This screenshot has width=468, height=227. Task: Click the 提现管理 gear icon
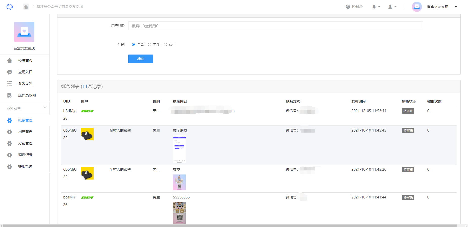[x=10, y=167]
